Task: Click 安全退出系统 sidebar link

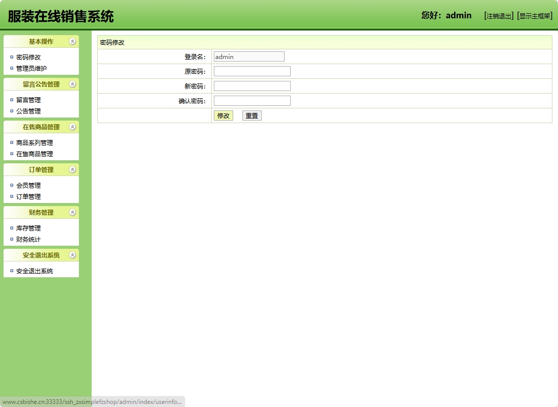Action: pyautogui.click(x=35, y=271)
